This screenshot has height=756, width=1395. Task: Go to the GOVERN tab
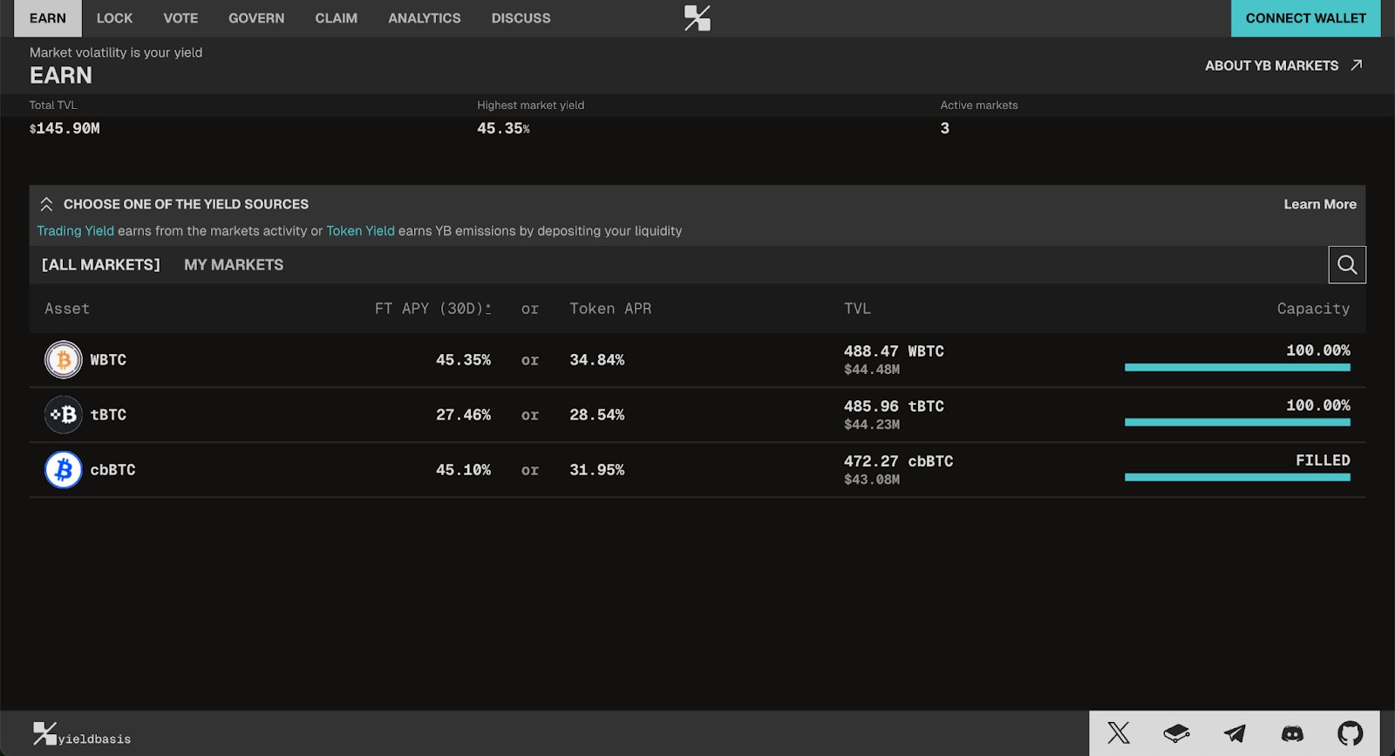click(256, 18)
